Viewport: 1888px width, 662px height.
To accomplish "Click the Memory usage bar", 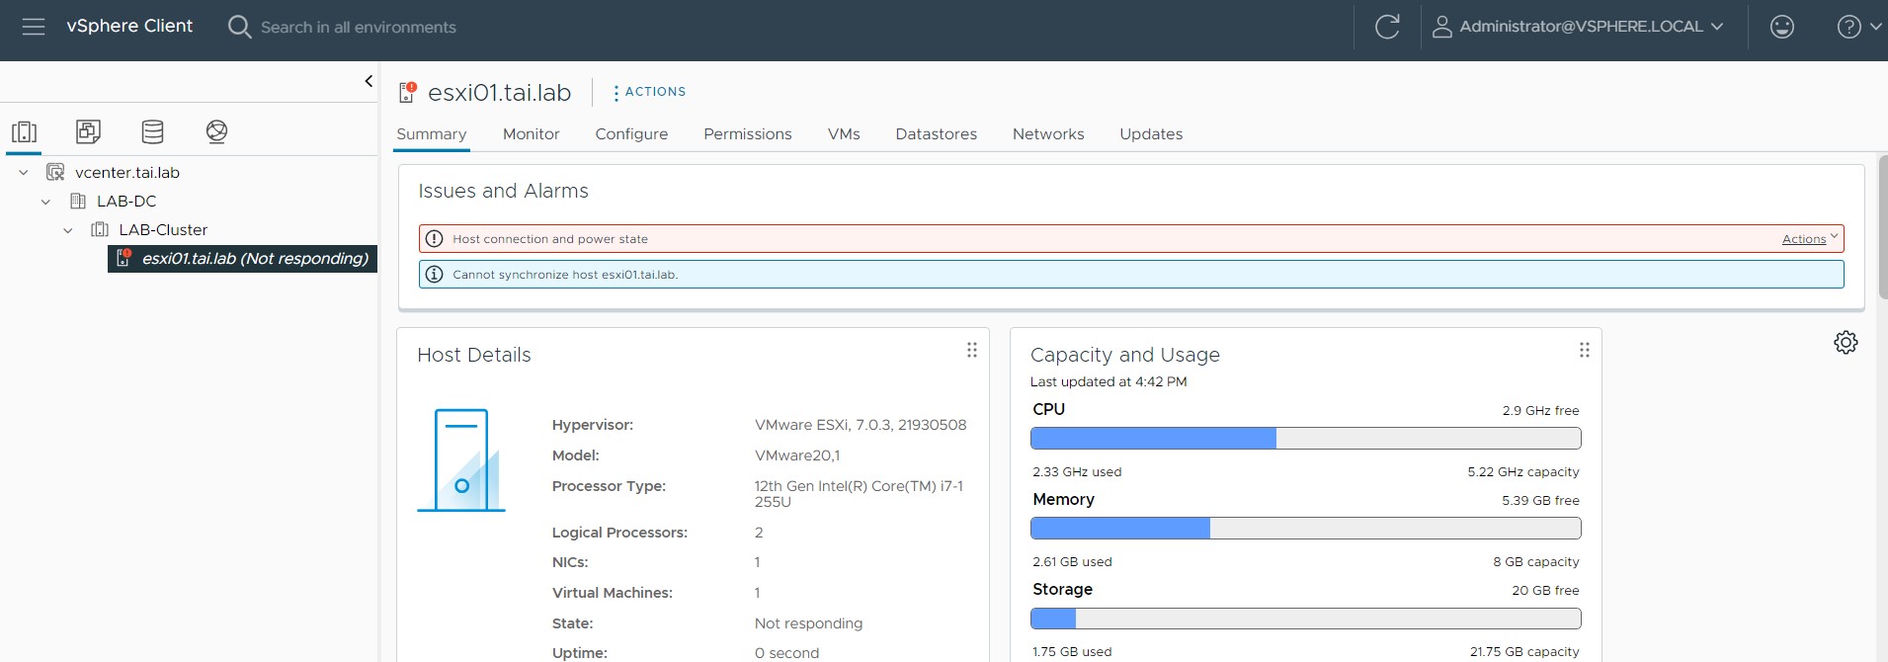I will pos(1305,529).
